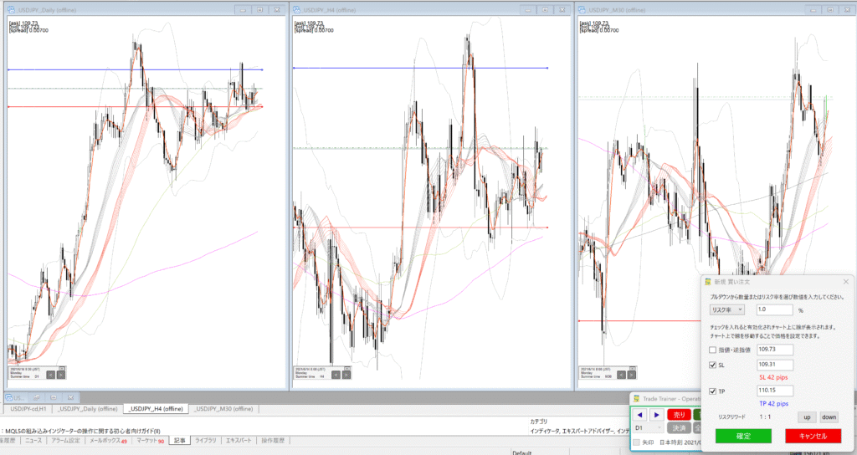
Task: Close the minimized US... chart window
Action: [70, 397]
